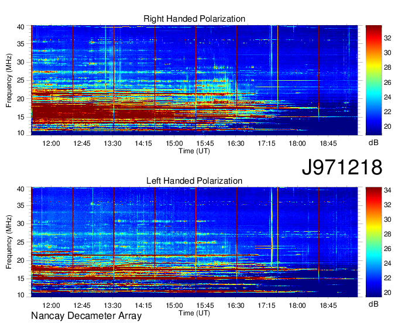
Task: Click the 22 value on Left Handed colorbar
Action: point(387,278)
